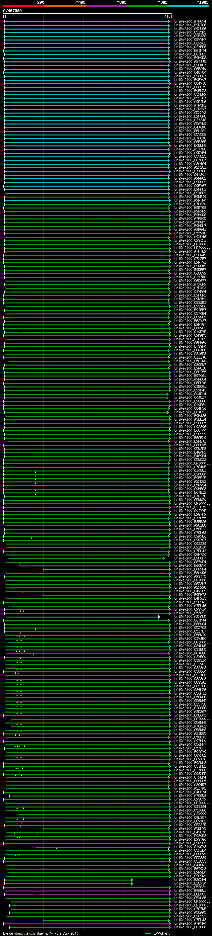Choose the UniRef100_A7P4W5 label
212x936 pixels.
point(190,467)
